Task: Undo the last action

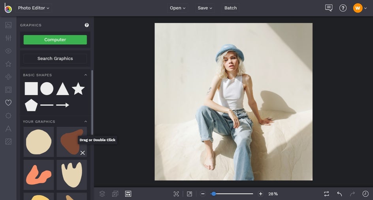Action: tap(339, 194)
